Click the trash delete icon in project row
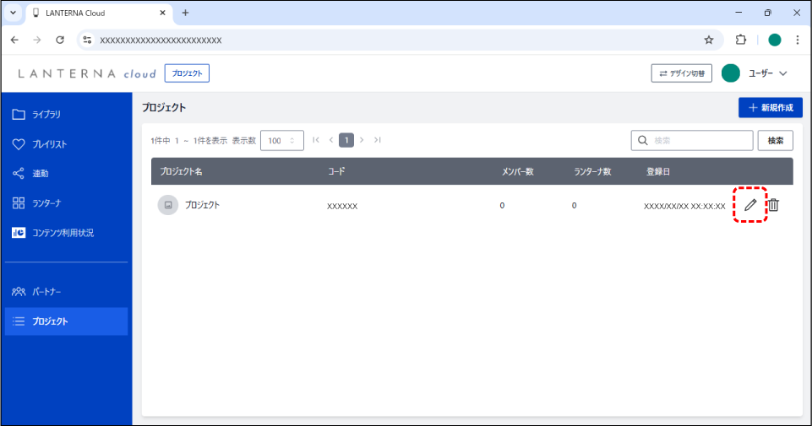The image size is (812, 426). [773, 205]
